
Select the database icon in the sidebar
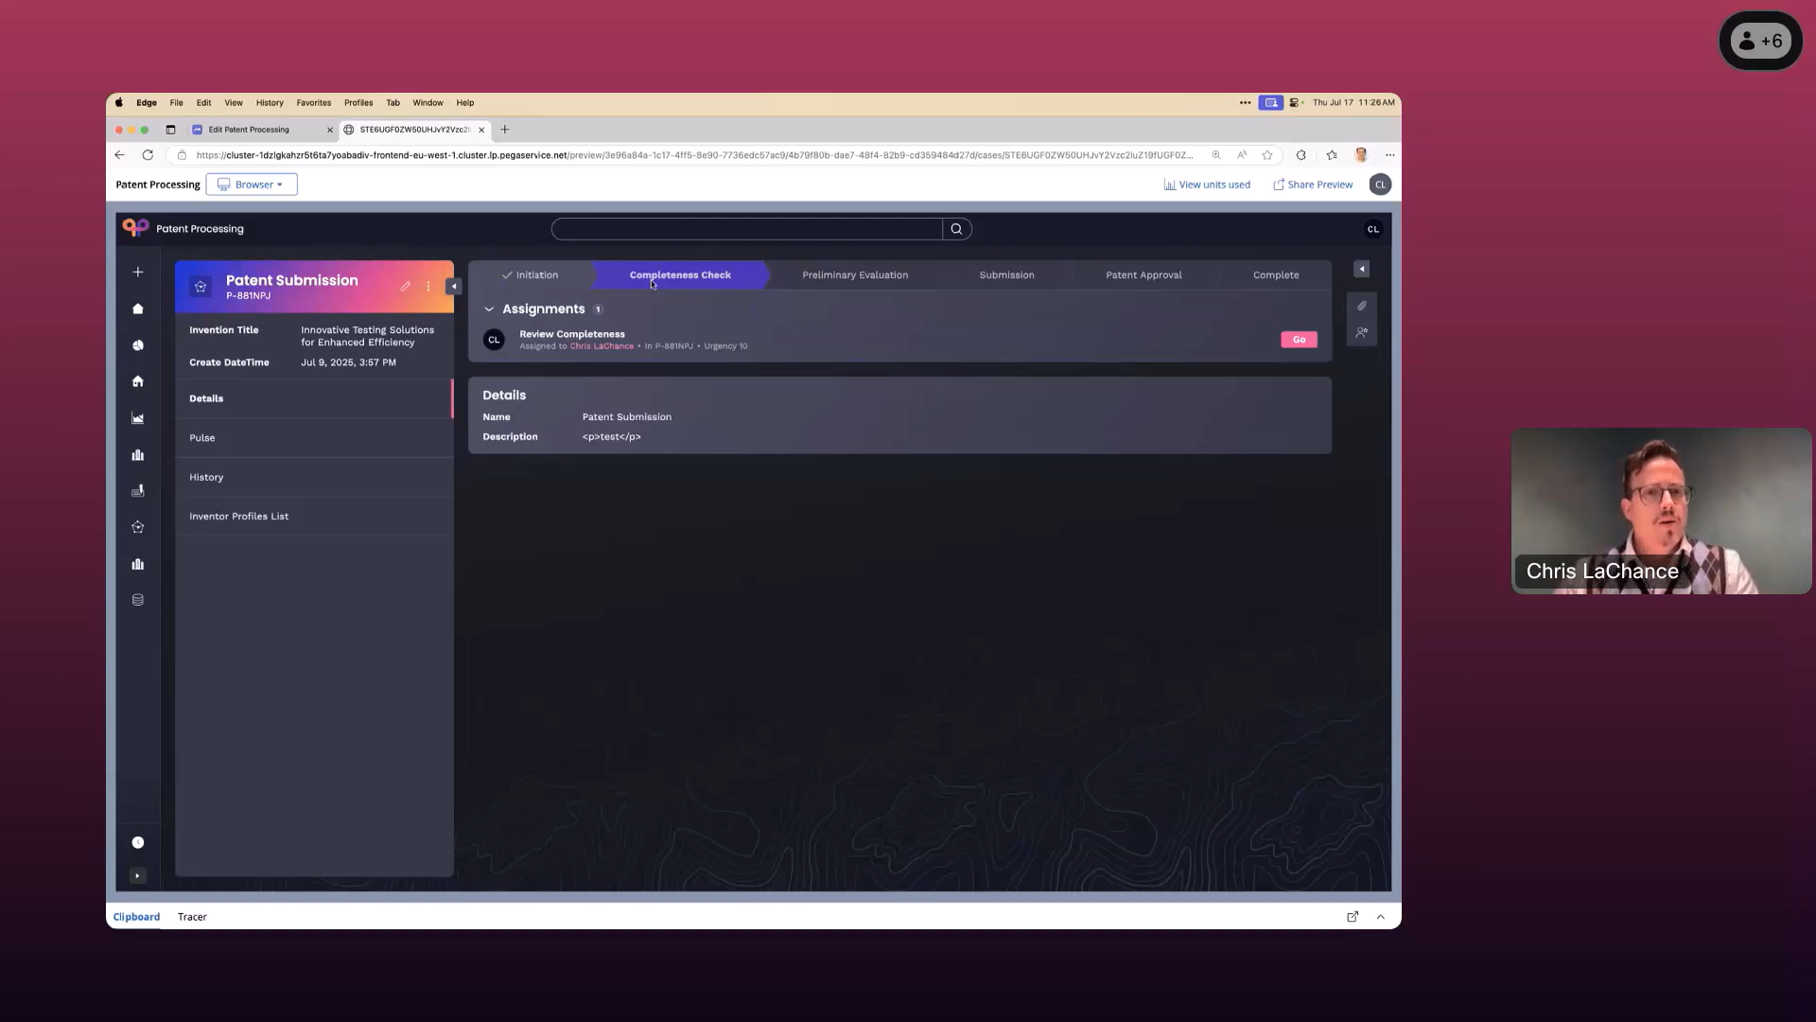pos(138,599)
